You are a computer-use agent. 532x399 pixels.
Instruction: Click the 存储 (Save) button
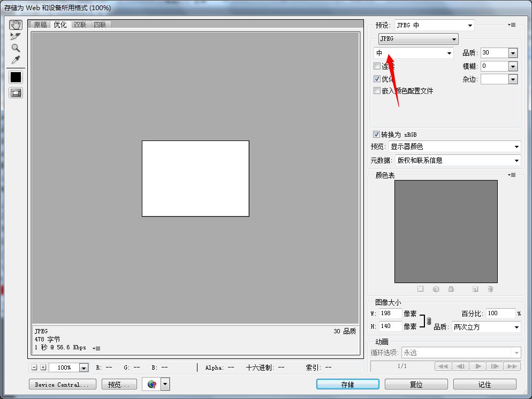tap(347, 384)
